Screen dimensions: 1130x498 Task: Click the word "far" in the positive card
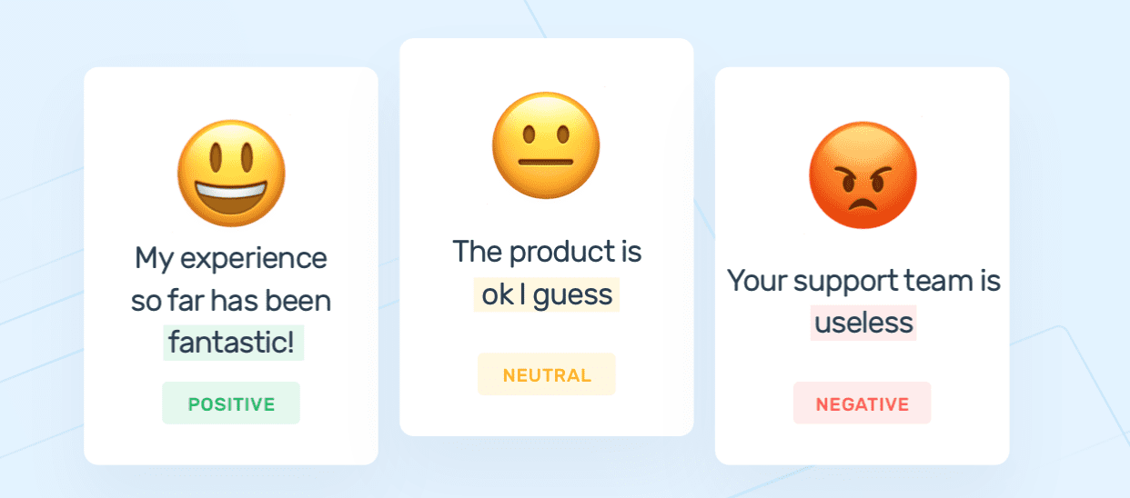[187, 301]
